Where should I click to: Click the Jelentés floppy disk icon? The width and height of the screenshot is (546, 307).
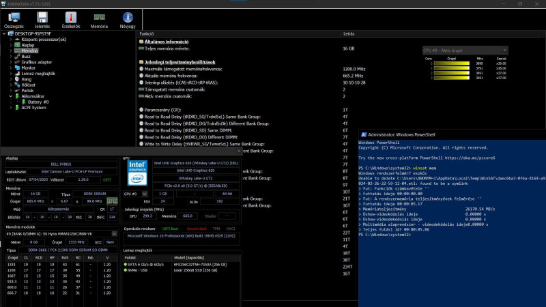pyautogui.click(x=42, y=18)
